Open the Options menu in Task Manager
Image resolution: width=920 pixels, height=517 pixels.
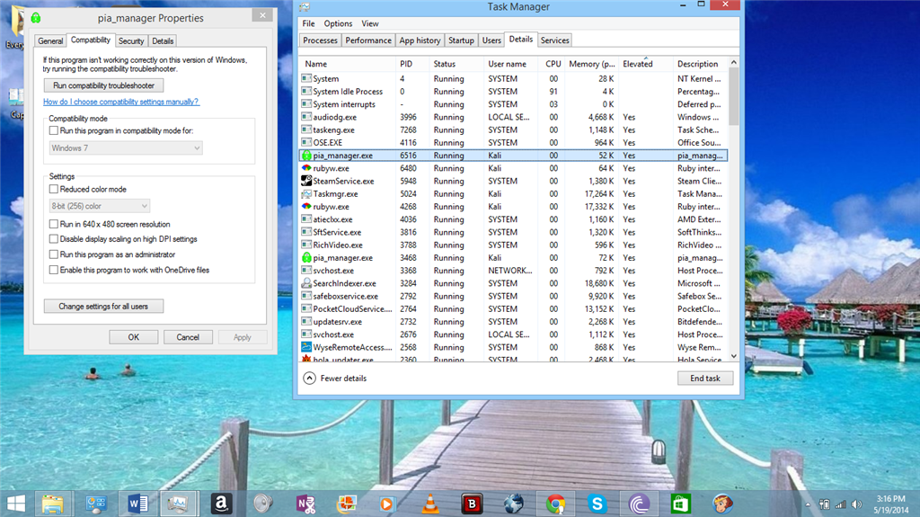click(338, 23)
